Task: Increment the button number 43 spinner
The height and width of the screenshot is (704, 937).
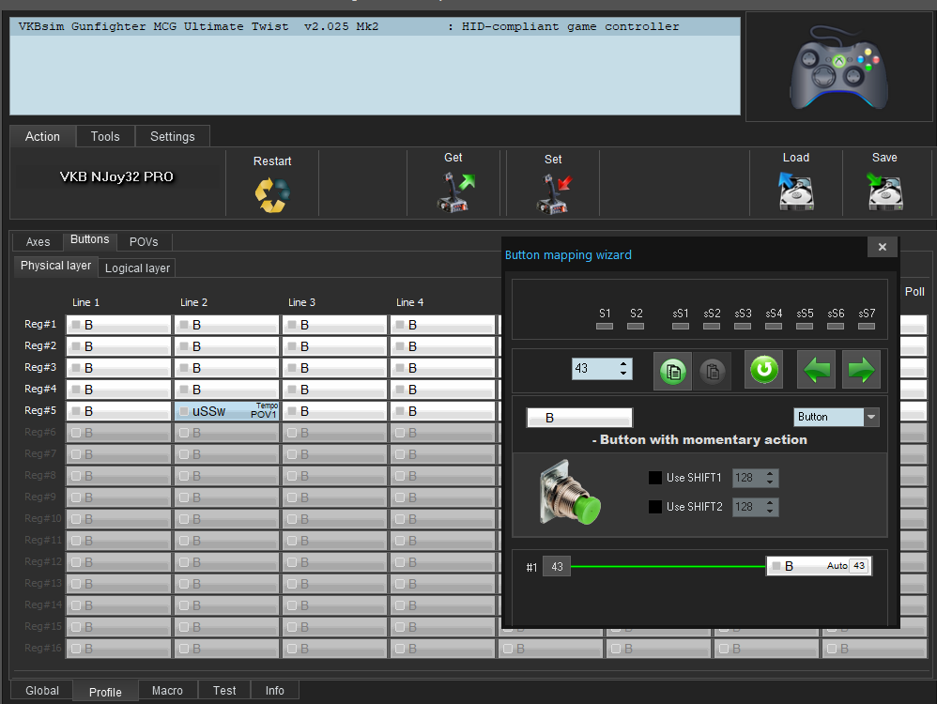Action: coord(624,364)
